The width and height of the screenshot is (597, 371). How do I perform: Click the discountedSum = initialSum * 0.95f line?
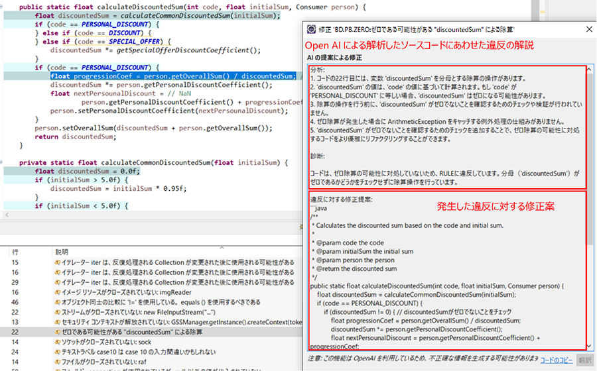pos(119,188)
